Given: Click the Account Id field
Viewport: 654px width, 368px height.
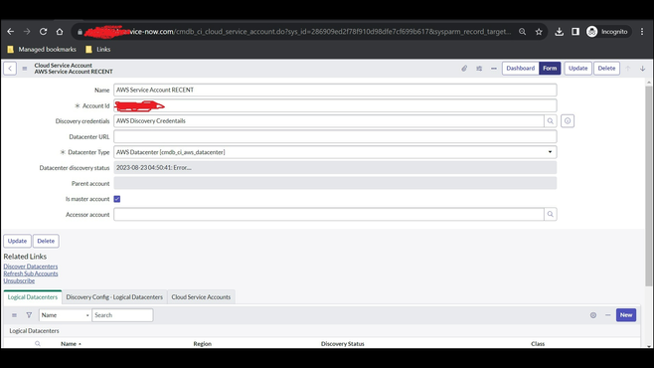Looking at the screenshot, I should tap(335, 105).
